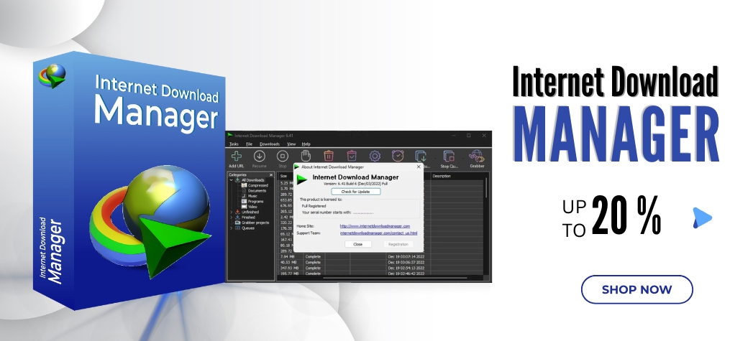
Task: Open the Grabber toolbar icon
Action: tap(477, 156)
